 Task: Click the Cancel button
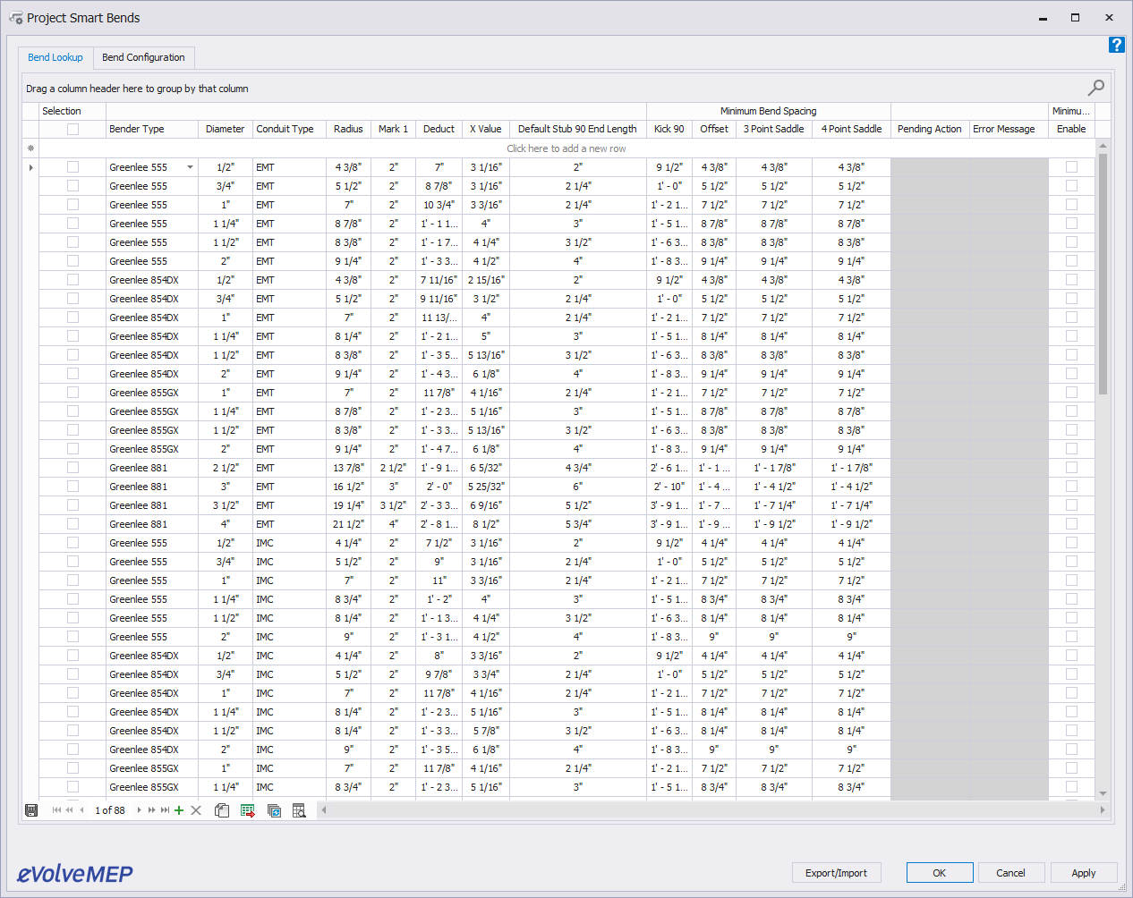(x=1010, y=873)
